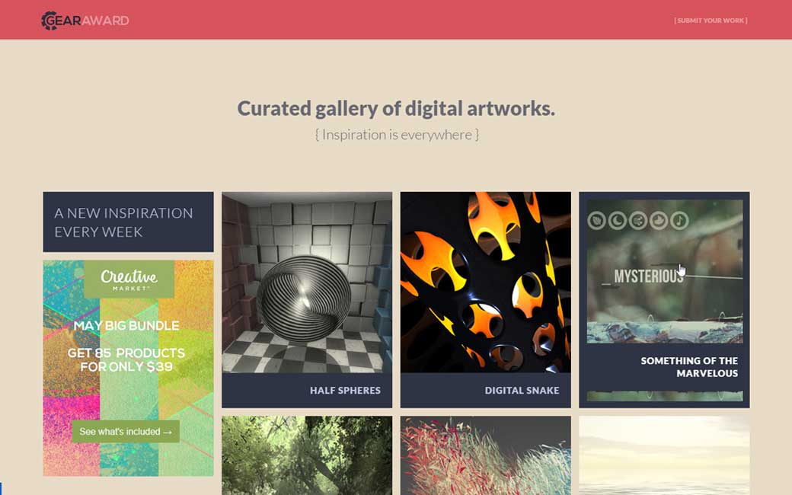Click the Mysterious text in preview
The height and width of the screenshot is (495, 792).
[649, 276]
